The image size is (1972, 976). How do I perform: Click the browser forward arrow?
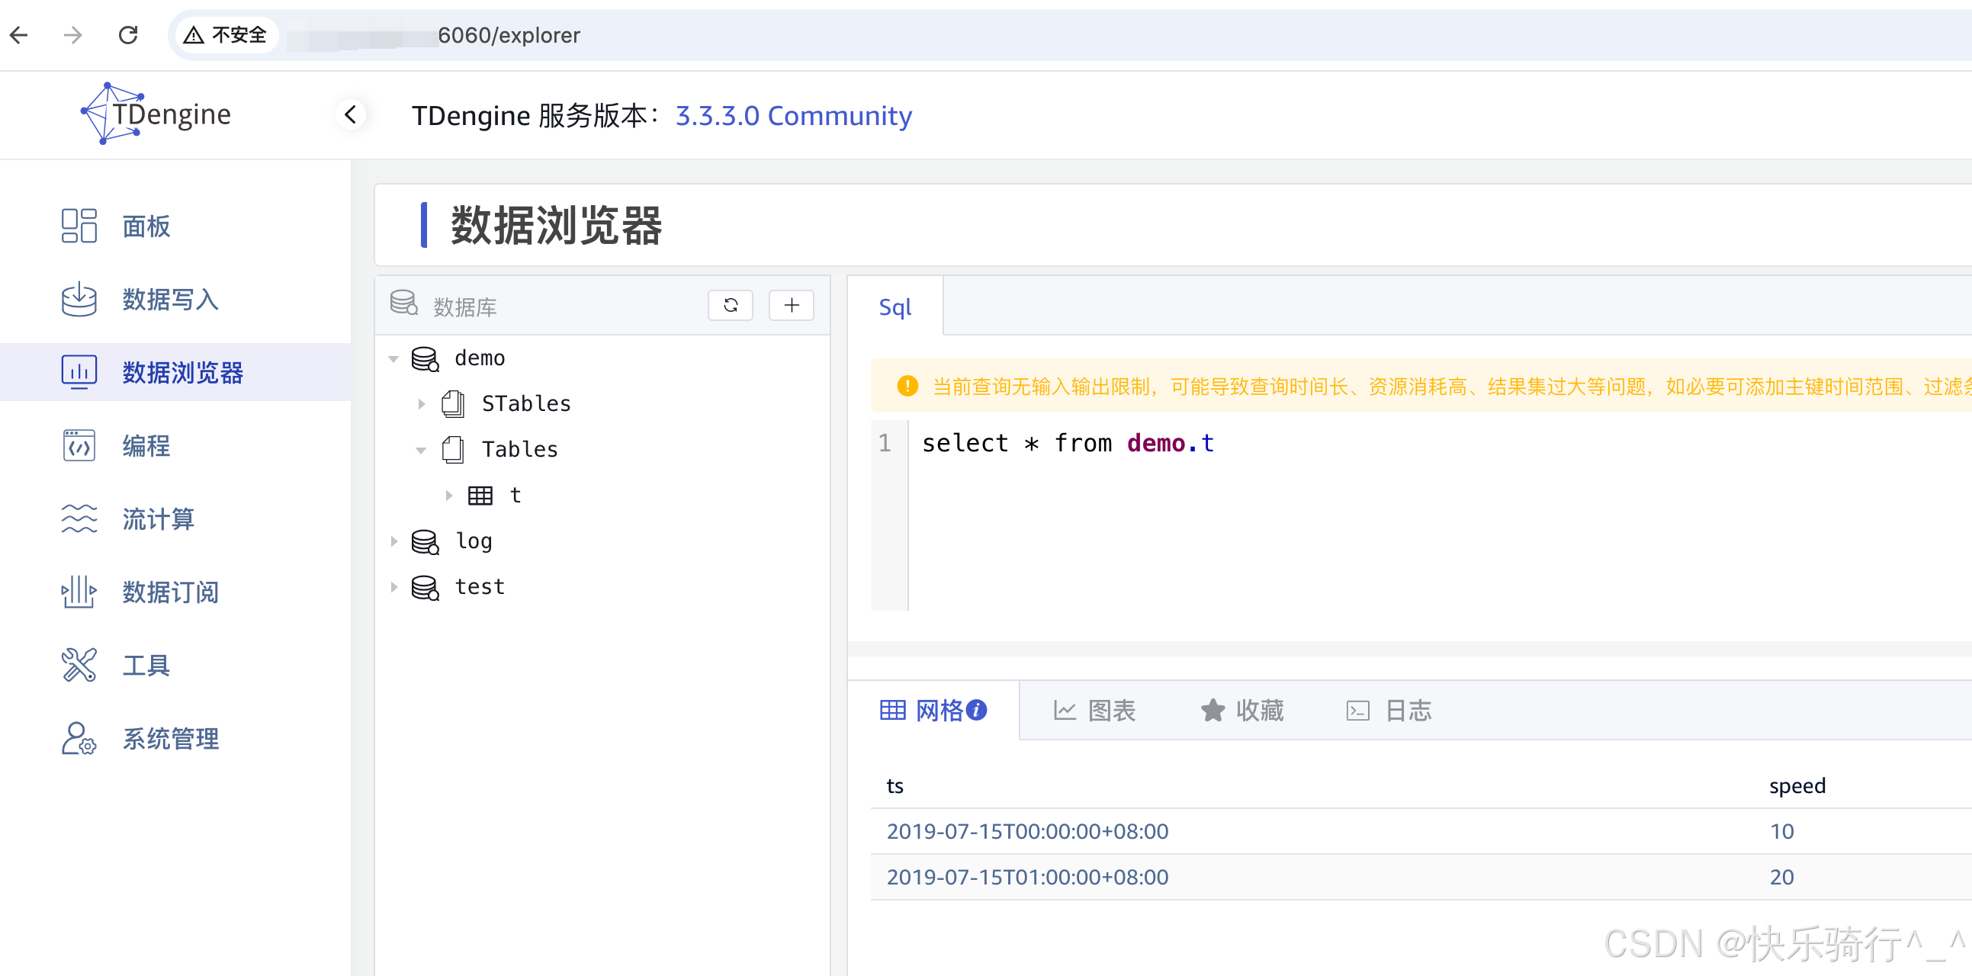[72, 35]
